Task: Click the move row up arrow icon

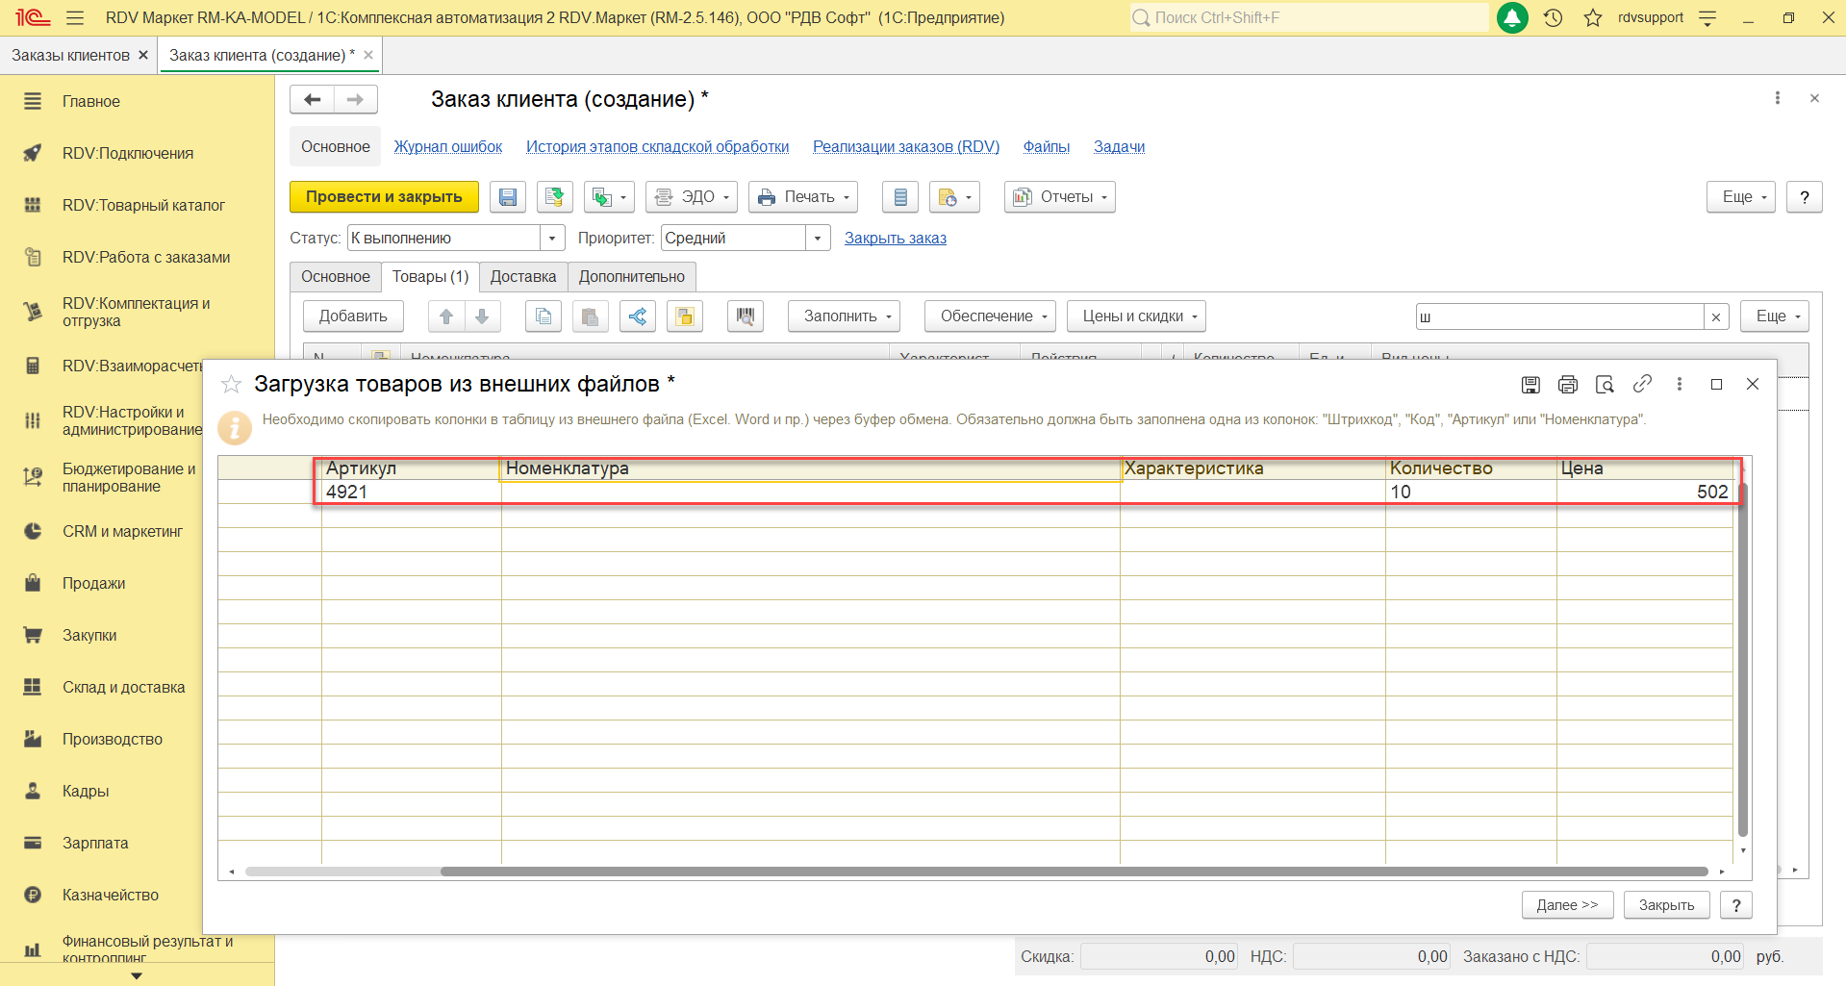Action: [446, 316]
